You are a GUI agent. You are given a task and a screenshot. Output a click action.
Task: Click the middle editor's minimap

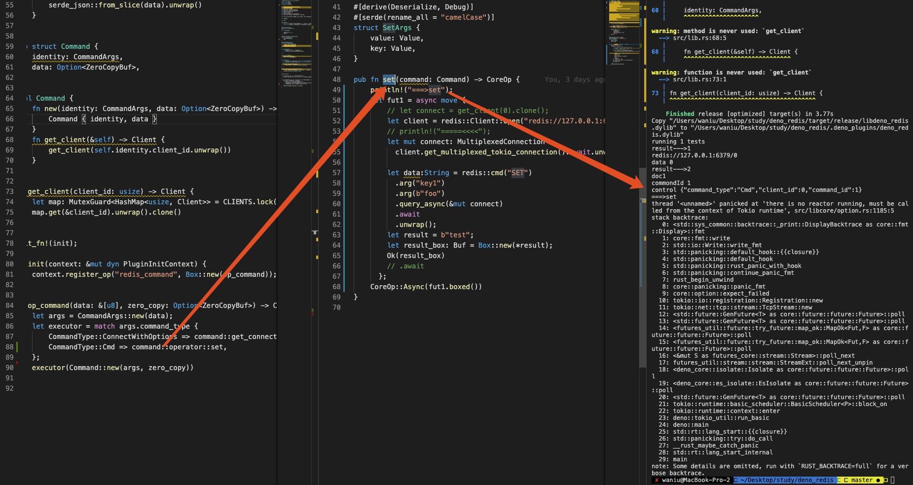pos(624,33)
